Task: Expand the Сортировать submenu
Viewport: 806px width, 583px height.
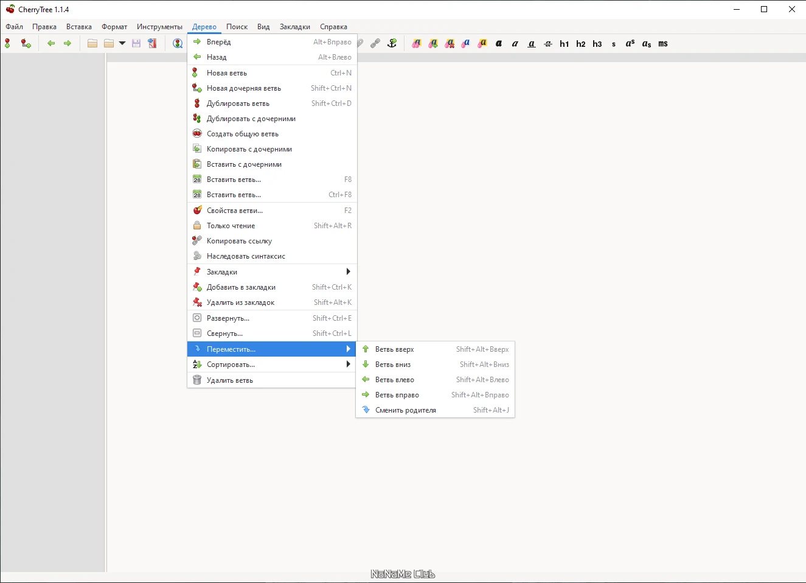Action: (272, 365)
